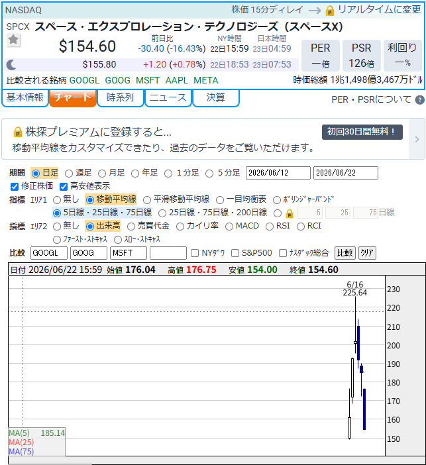Select the 年足 period radio button
The height and width of the screenshot is (465, 426).
(135, 173)
